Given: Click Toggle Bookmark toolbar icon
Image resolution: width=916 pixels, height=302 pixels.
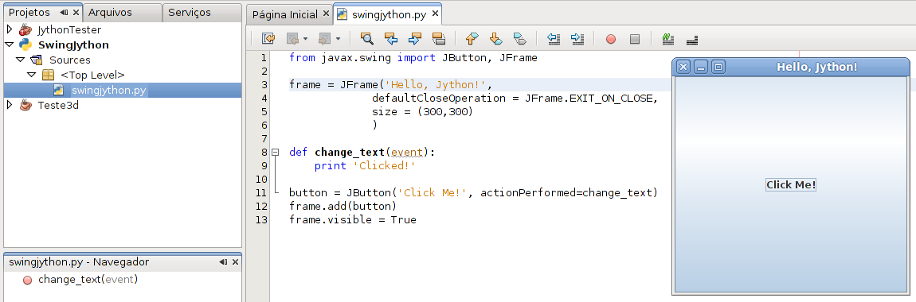Looking at the screenshot, I should coord(519,39).
